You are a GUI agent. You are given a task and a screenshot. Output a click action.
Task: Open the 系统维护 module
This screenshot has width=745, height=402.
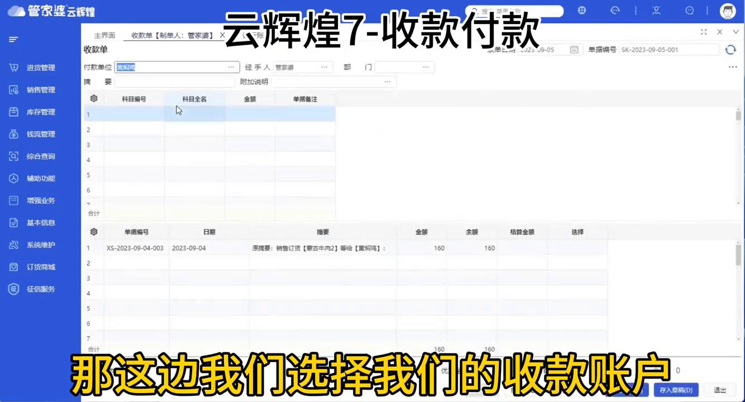pos(40,245)
